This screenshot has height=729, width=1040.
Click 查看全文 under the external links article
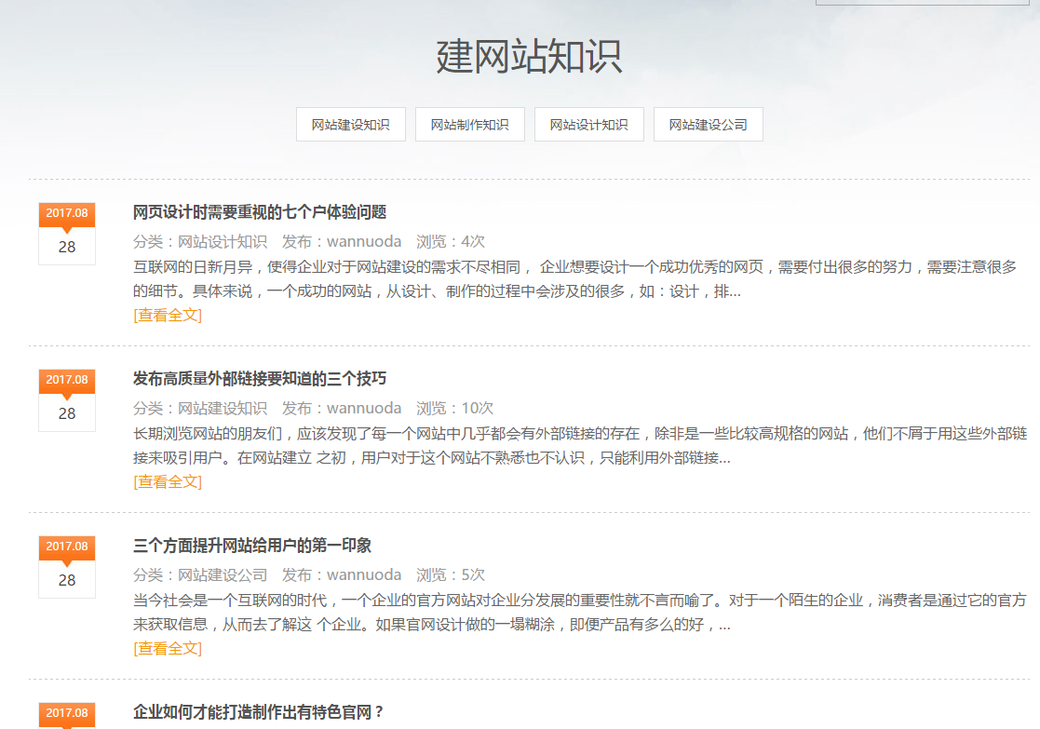(168, 481)
